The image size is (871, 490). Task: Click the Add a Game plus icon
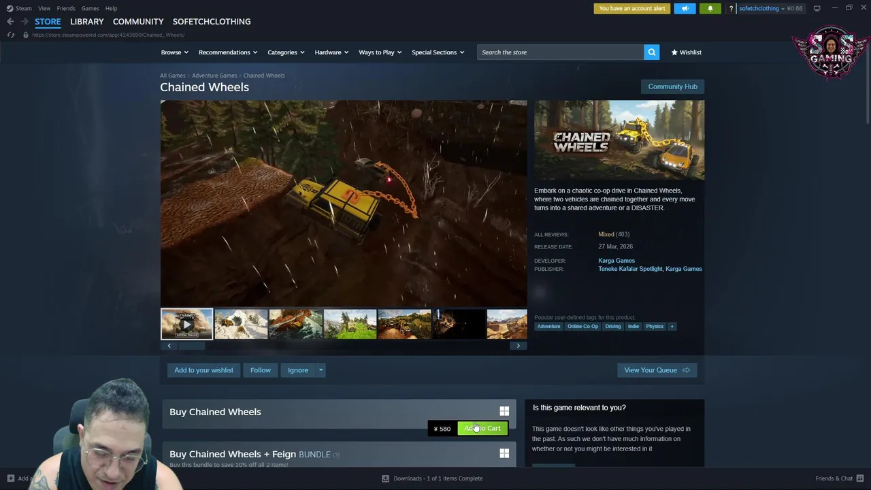coord(10,478)
